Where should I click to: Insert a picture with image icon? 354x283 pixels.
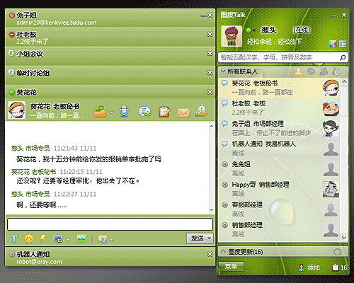(81, 238)
